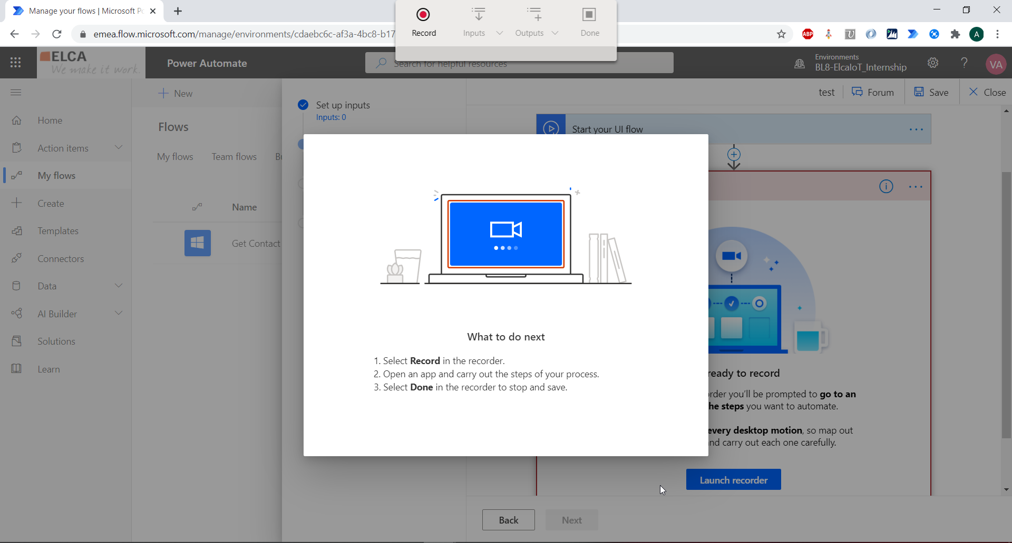Expand the AI Builder chevron
This screenshot has width=1012, height=543.
(x=119, y=313)
